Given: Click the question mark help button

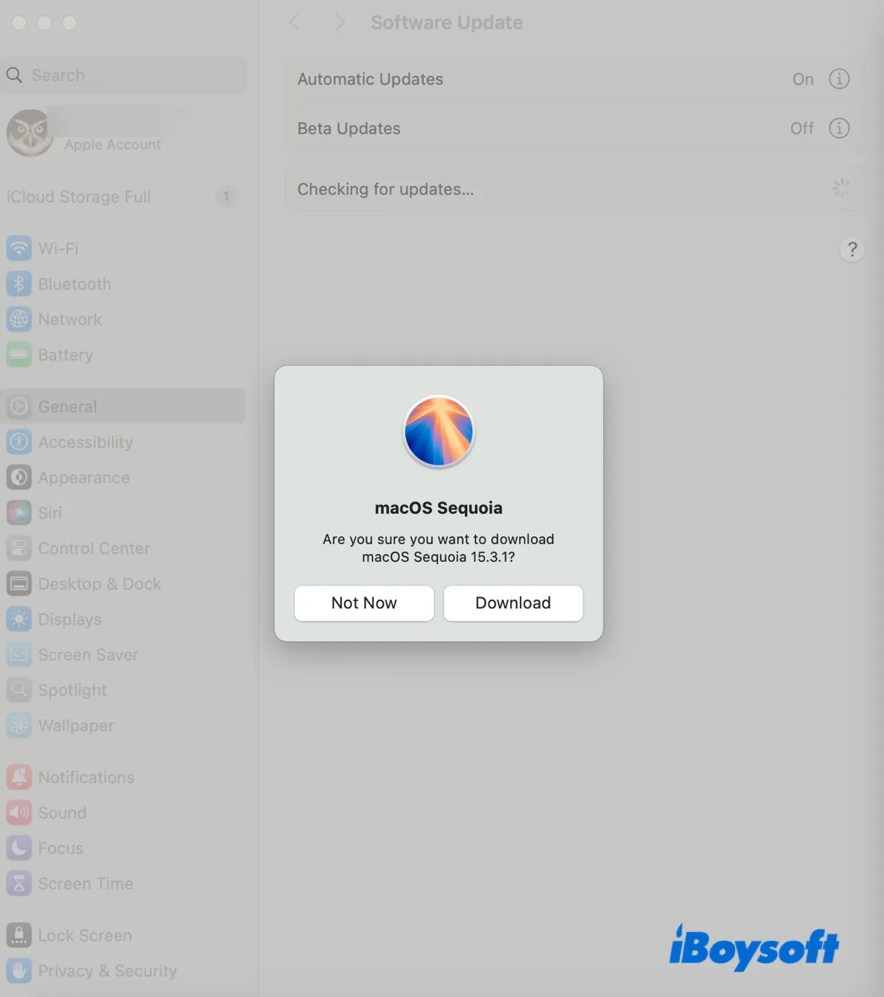Looking at the screenshot, I should (852, 249).
